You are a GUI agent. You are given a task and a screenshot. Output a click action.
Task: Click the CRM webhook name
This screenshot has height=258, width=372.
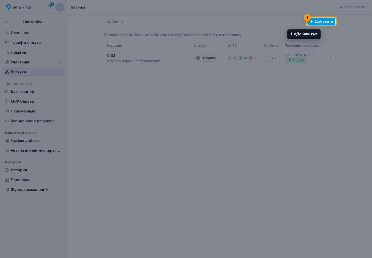(x=111, y=55)
